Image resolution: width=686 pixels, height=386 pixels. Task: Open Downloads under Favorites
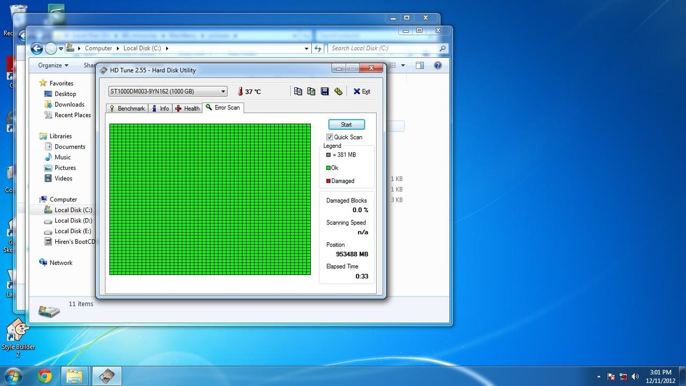pyautogui.click(x=69, y=105)
